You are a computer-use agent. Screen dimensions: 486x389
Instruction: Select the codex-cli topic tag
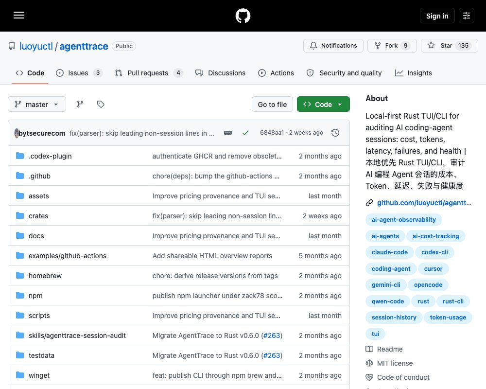tap(434, 252)
